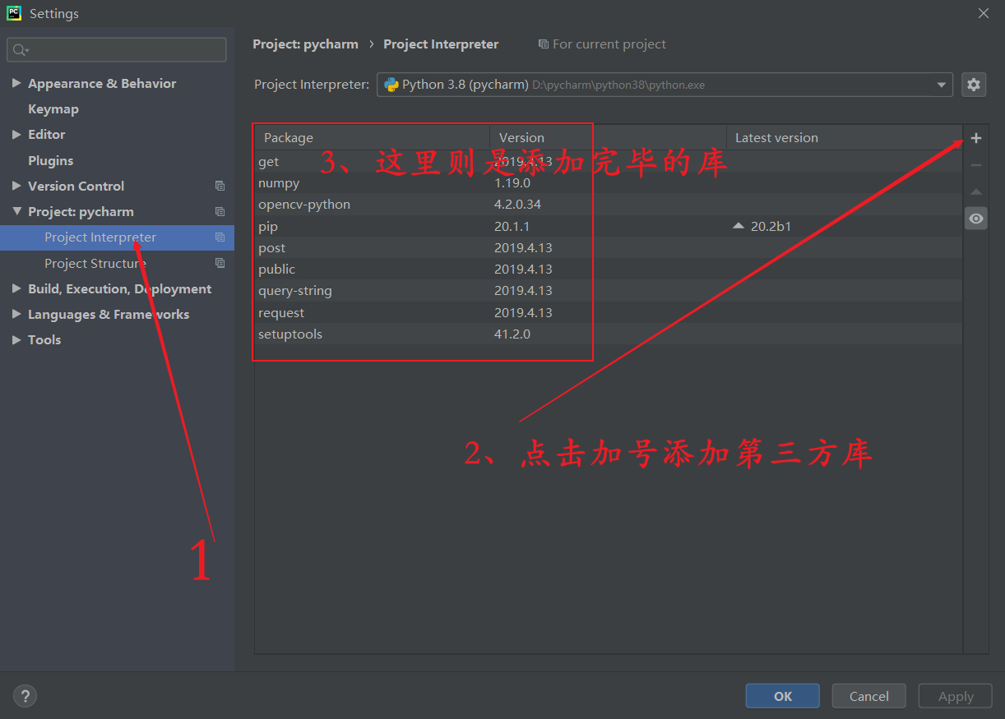Expand the Build, Execution, Deployment arrow
The width and height of the screenshot is (1005, 719).
point(16,288)
